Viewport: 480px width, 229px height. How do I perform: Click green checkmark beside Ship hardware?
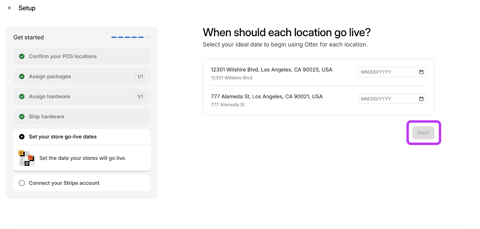(22, 117)
